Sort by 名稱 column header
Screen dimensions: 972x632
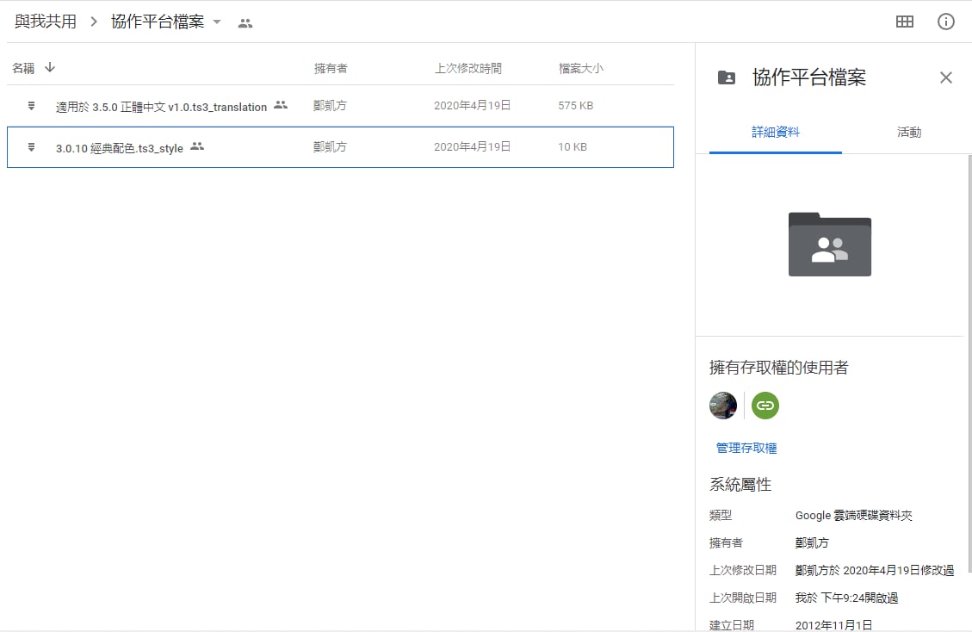23,68
